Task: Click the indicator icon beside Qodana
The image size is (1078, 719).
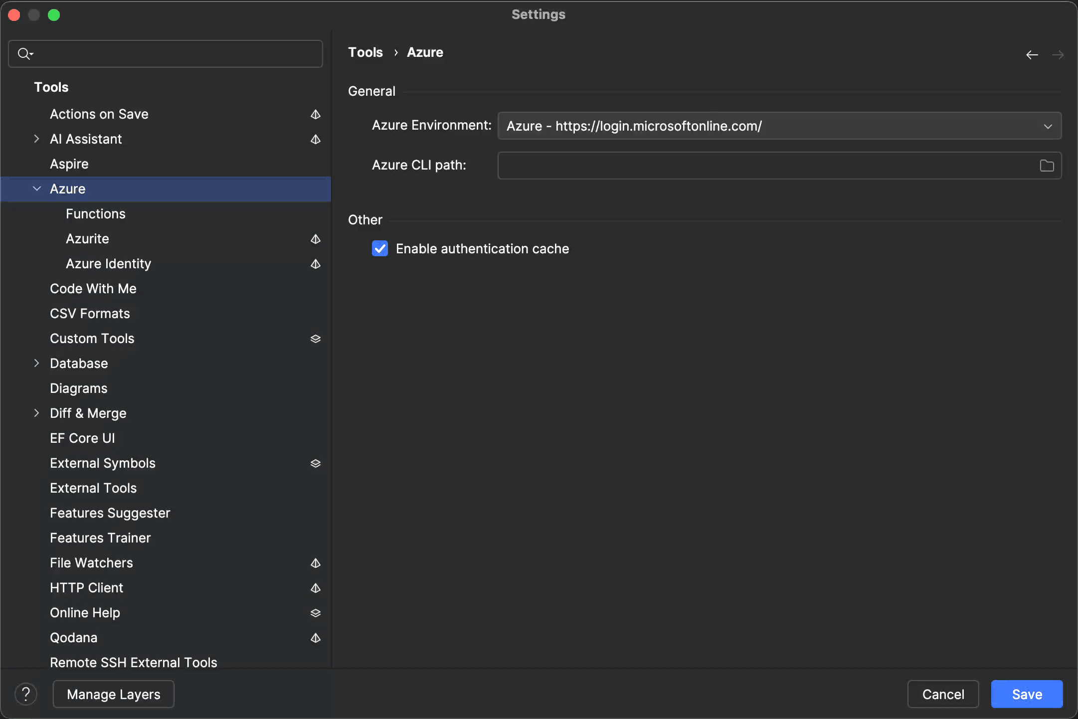Action: click(x=315, y=638)
